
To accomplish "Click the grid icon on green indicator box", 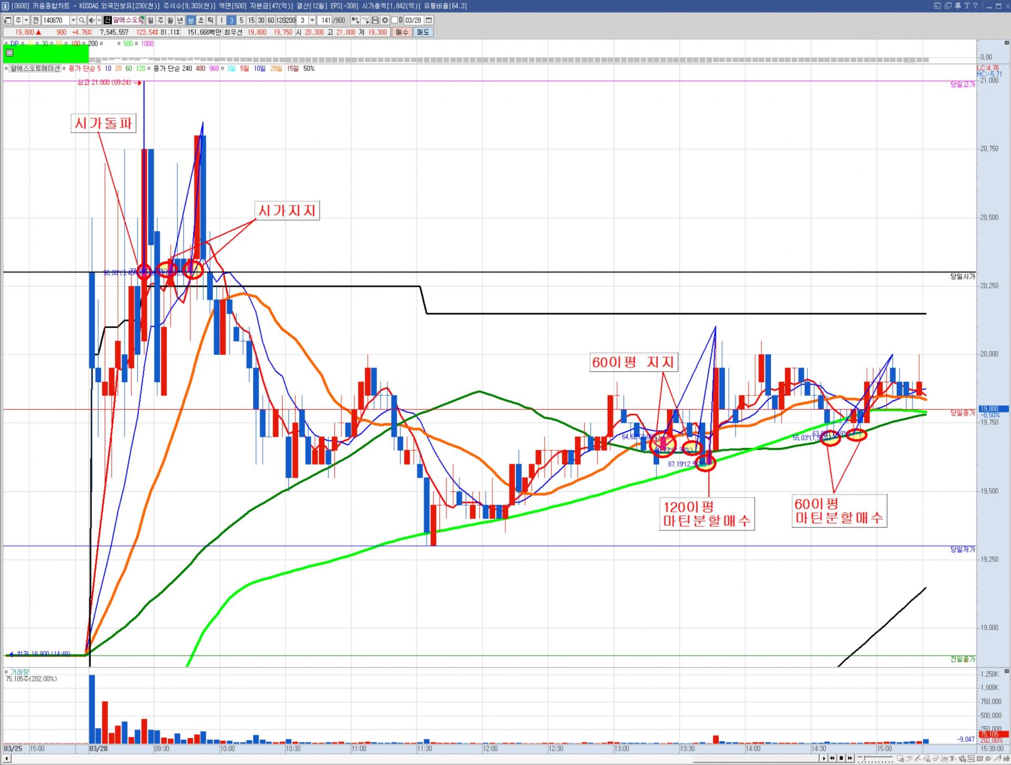I will coord(9,53).
